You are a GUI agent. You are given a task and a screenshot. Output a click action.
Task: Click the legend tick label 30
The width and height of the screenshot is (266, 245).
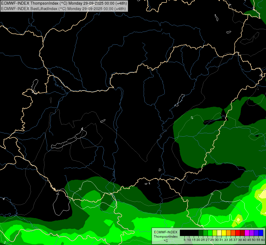(x=217, y=240)
